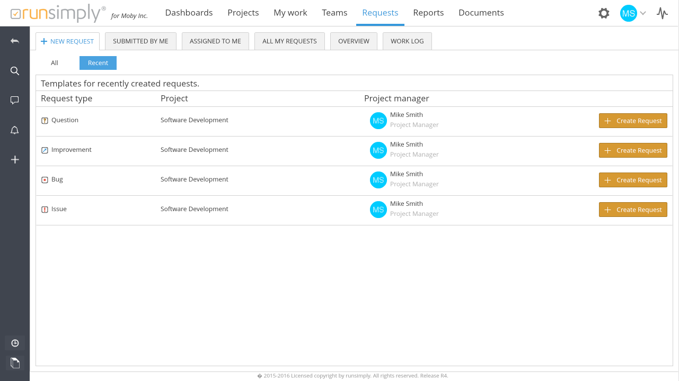Open the clock history icon in sidebar
Image resolution: width=679 pixels, height=381 pixels.
coord(15,343)
